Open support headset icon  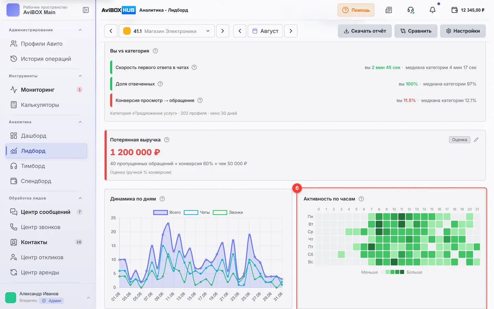pos(411,10)
